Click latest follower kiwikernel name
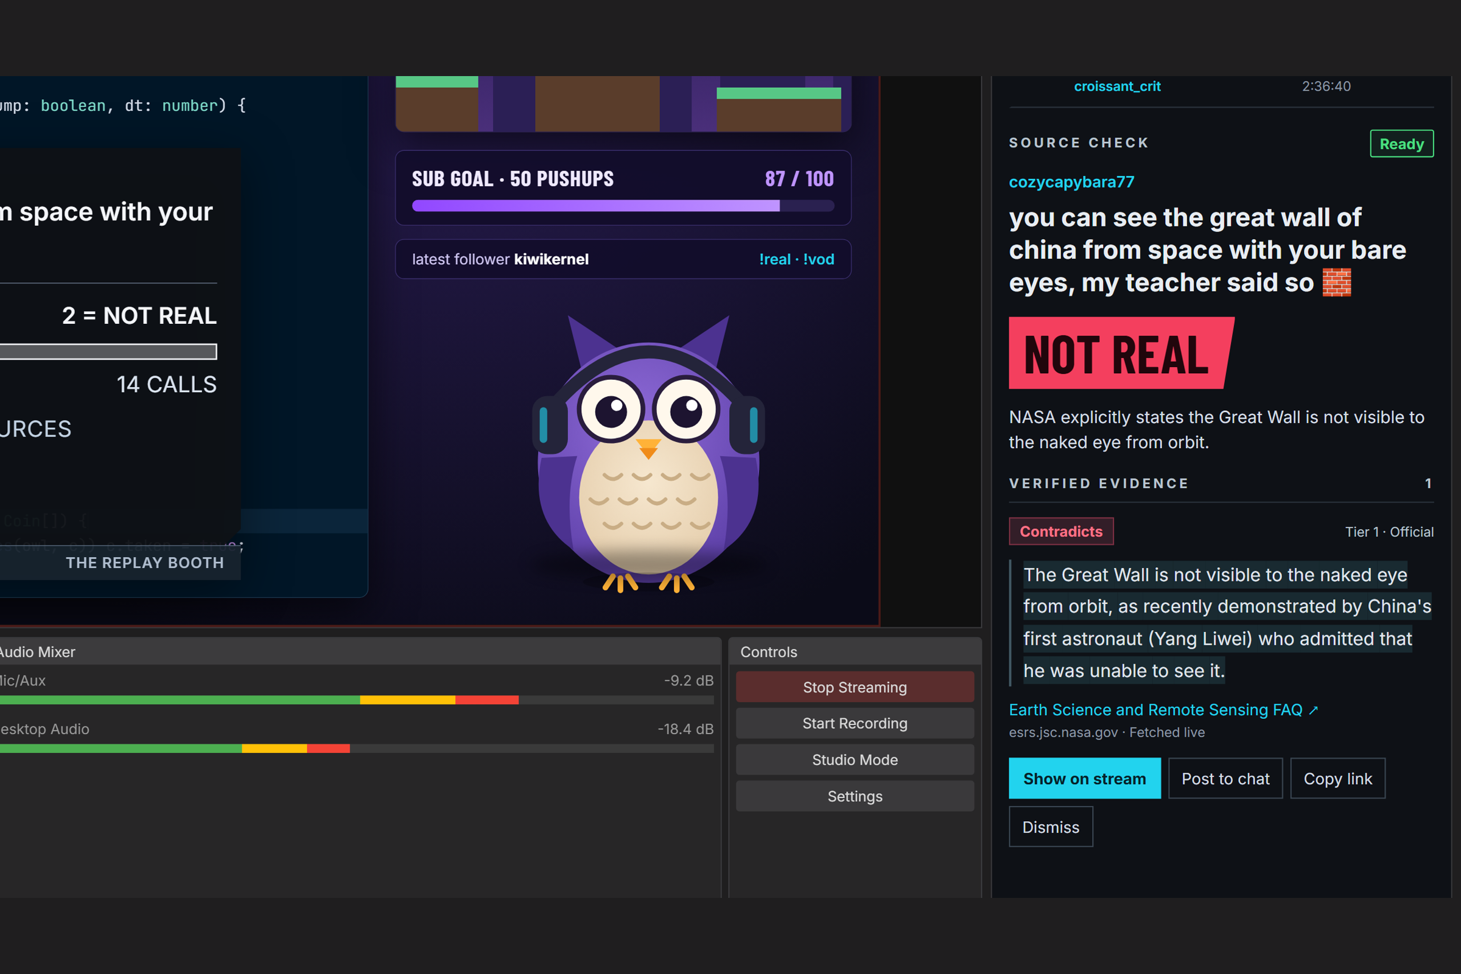This screenshot has width=1461, height=974. pos(551,259)
